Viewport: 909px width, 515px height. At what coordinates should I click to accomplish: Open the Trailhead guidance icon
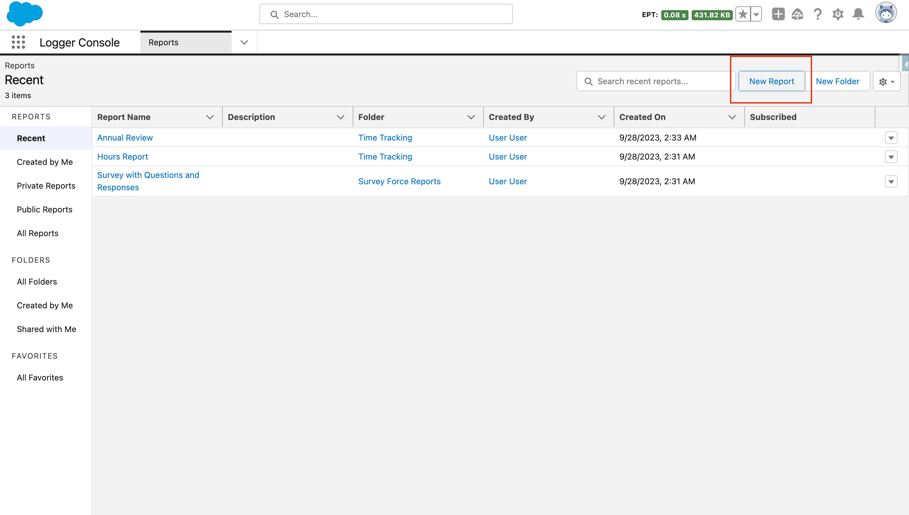[797, 14]
